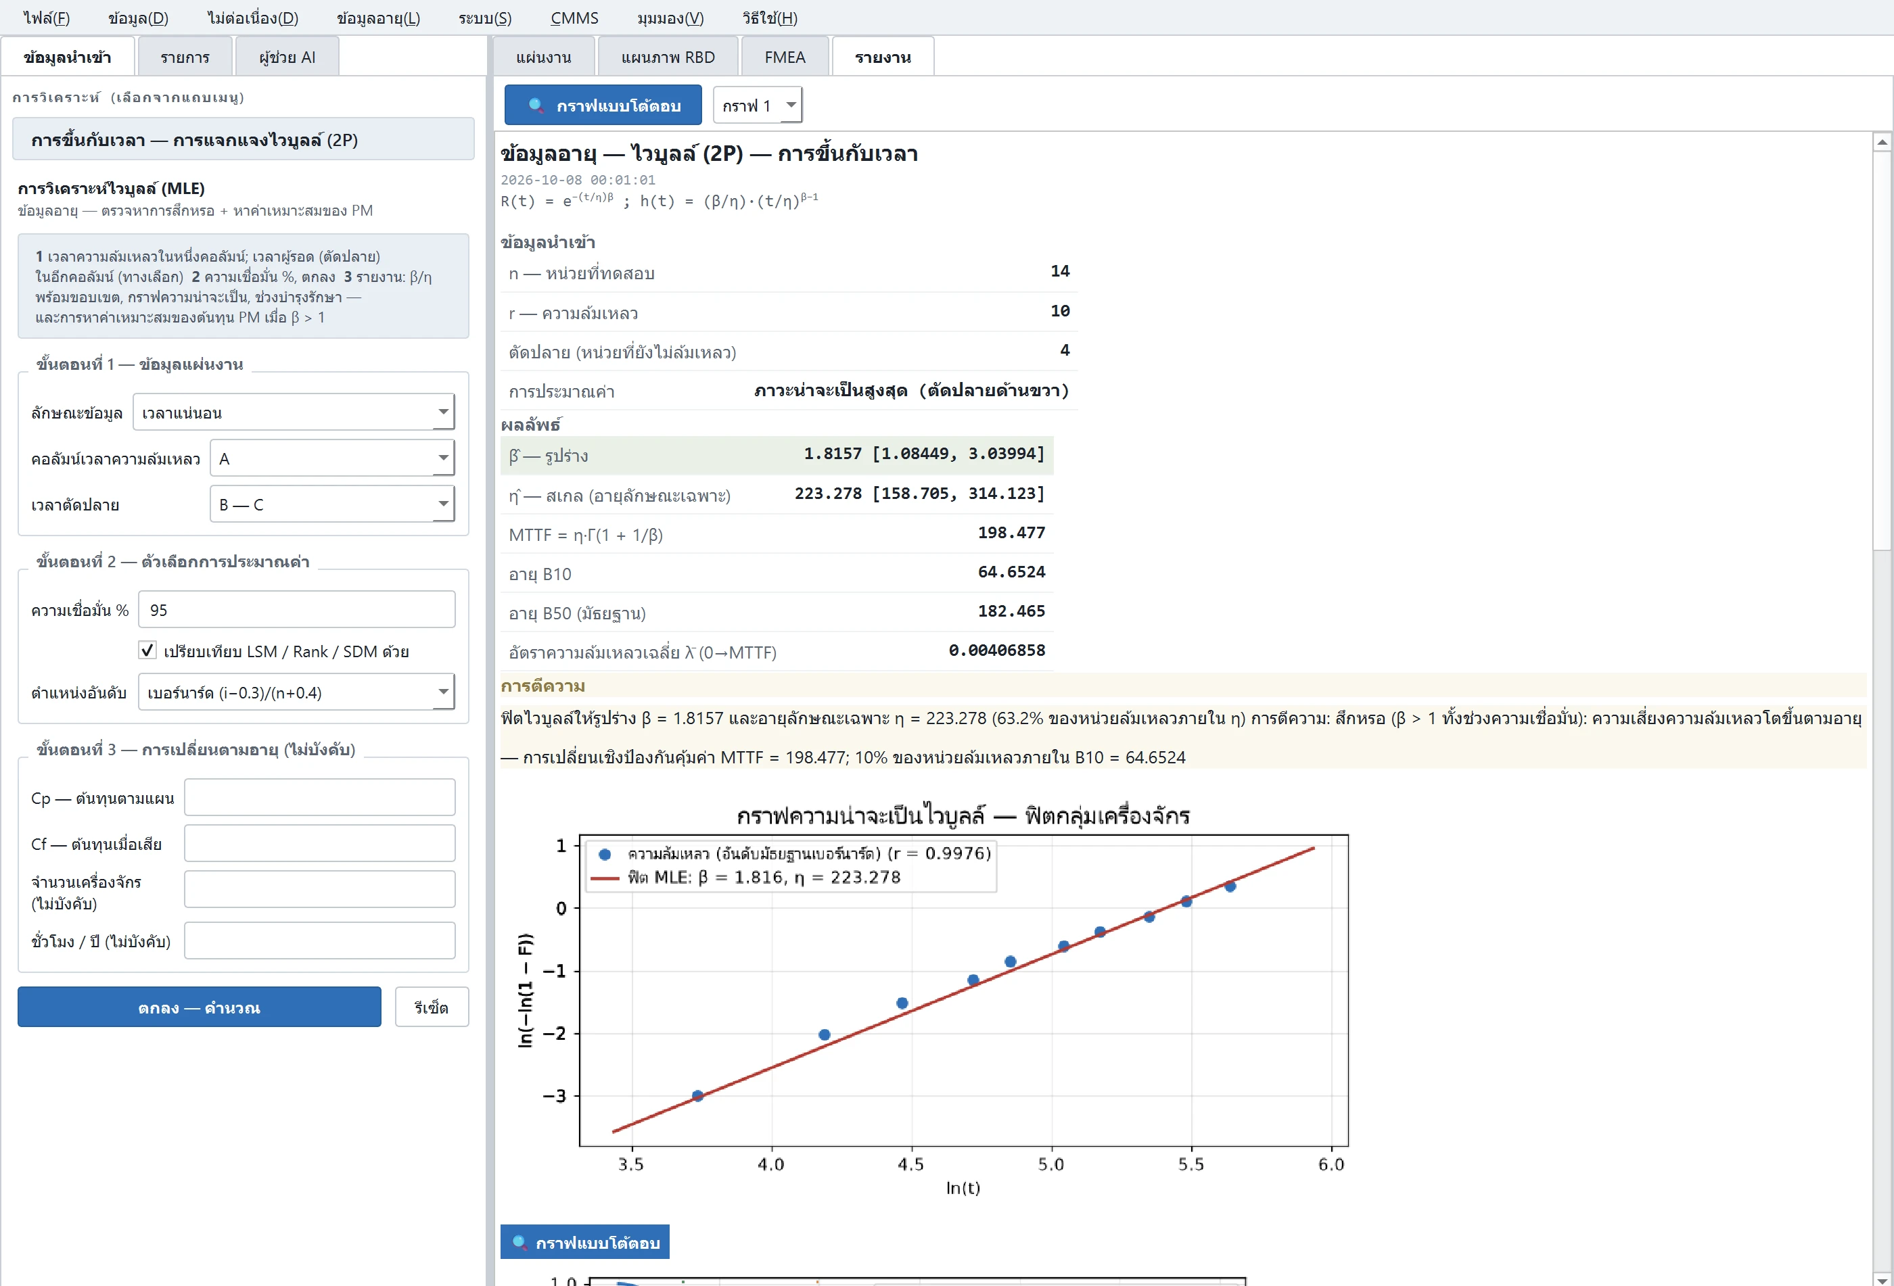Click the การขึ้นกับเวลา — การแจกแจงไวบูลล์ (2P) header
This screenshot has height=1286, width=1894.
[x=243, y=139]
